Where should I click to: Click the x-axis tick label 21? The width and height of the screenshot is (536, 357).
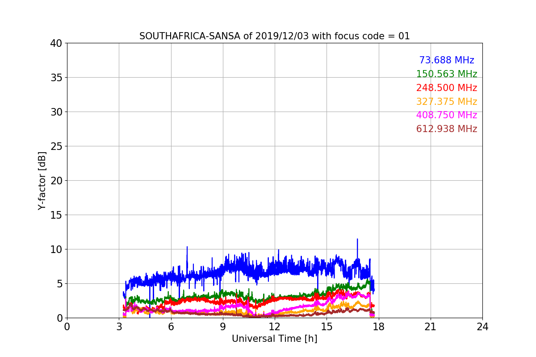[431, 327]
